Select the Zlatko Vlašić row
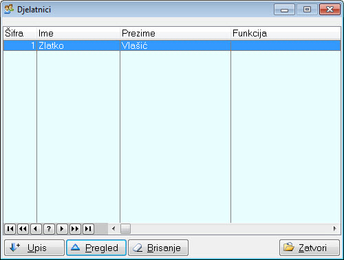Viewport: 344px width, 260px height. (x=172, y=45)
